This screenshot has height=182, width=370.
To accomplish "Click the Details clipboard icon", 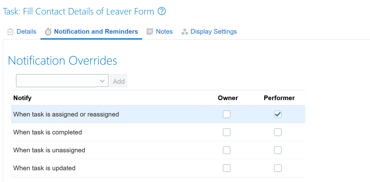I will click(x=10, y=32).
